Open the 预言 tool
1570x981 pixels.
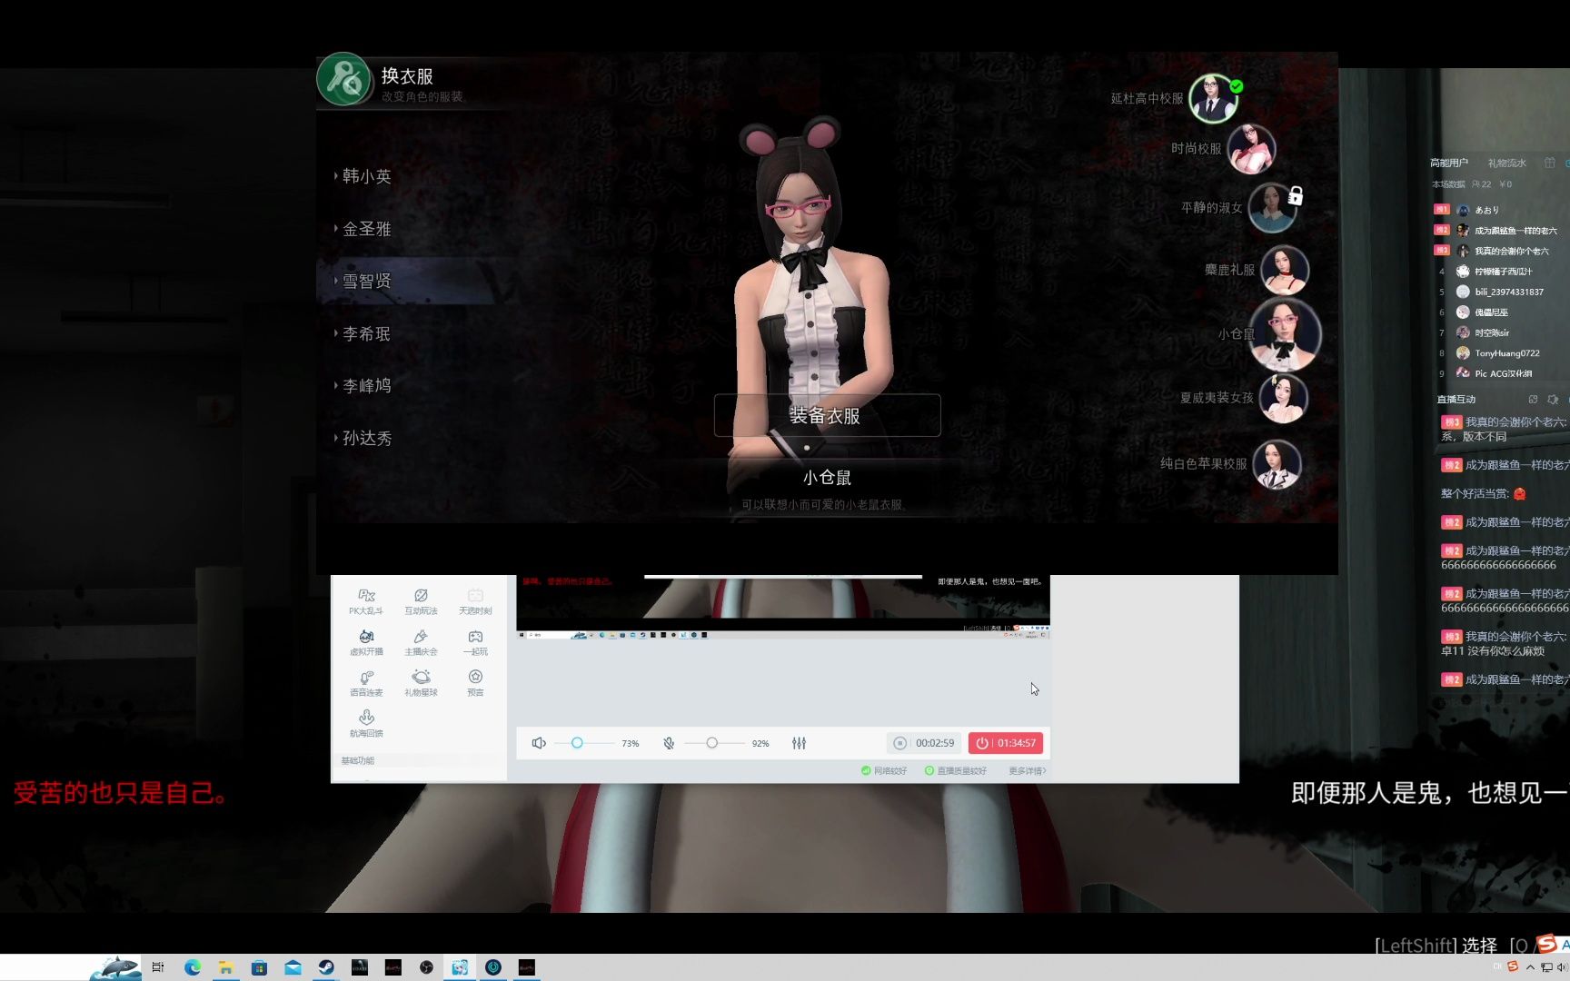tap(475, 683)
